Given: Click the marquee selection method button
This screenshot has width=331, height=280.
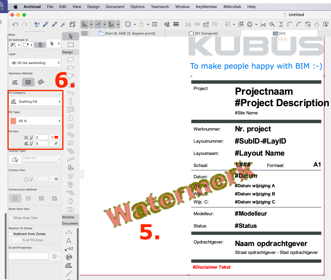Looking at the screenshot, I should point(28,45).
